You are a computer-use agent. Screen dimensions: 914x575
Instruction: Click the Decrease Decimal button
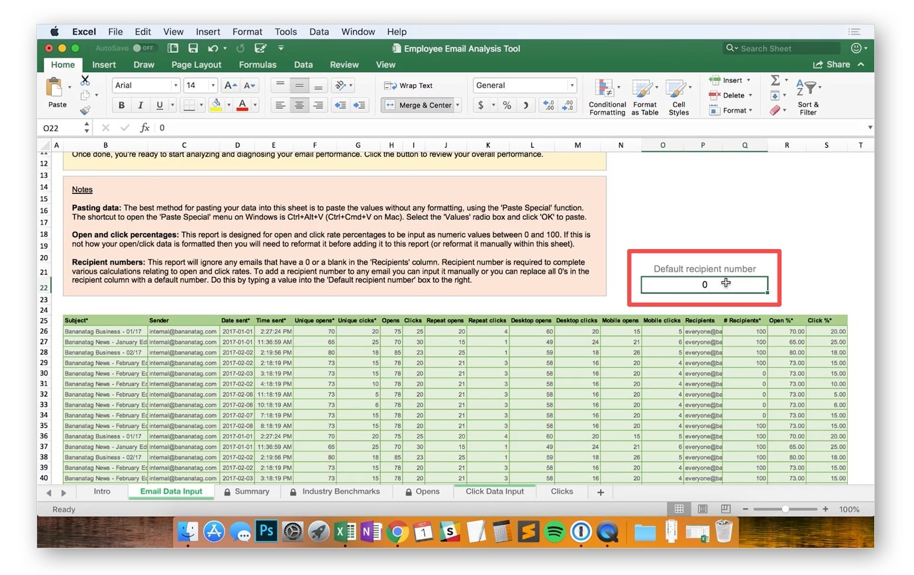568,105
